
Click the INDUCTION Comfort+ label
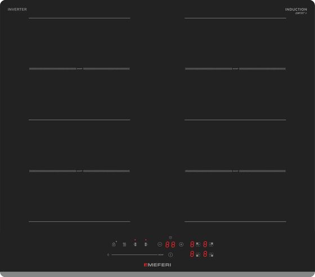point(296,11)
